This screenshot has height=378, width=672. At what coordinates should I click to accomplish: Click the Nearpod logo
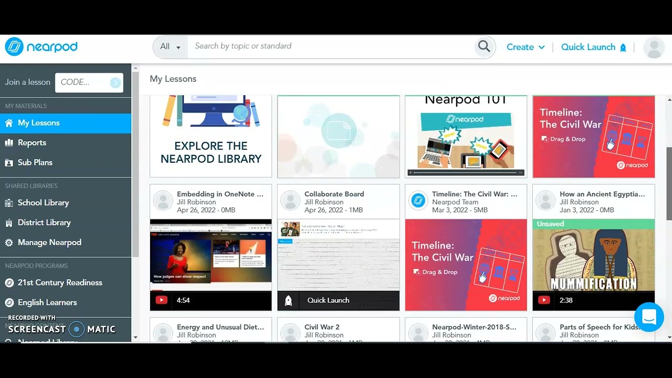41,47
